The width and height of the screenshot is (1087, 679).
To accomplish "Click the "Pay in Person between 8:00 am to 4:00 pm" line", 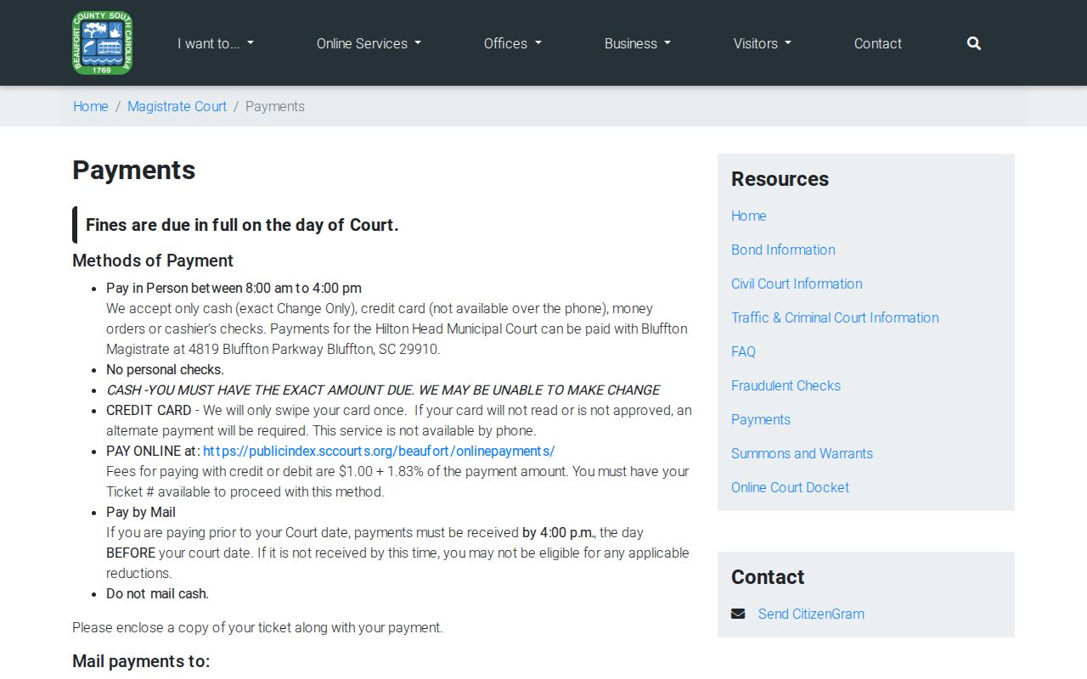I will pos(234,288).
